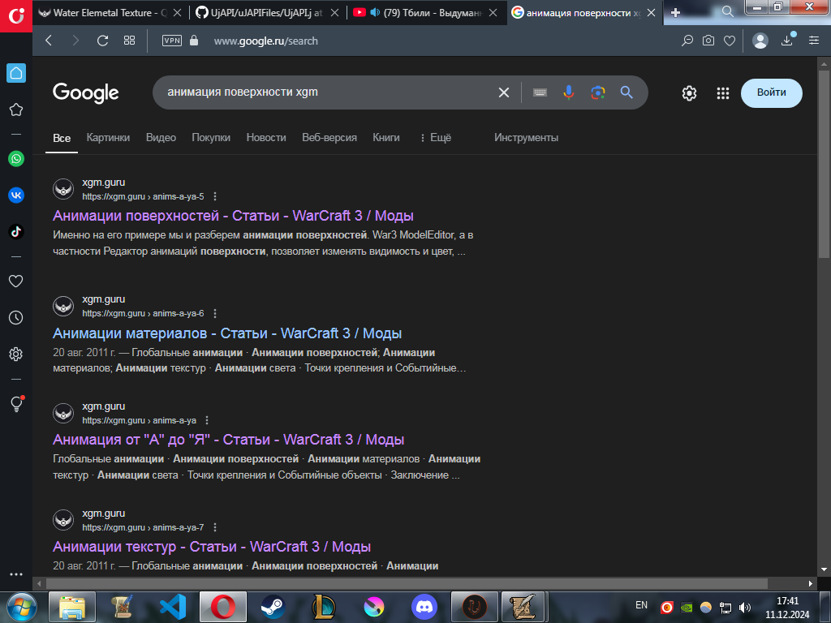Focus the Google search input field
Screen dimensions: 831x623
click(329, 92)
